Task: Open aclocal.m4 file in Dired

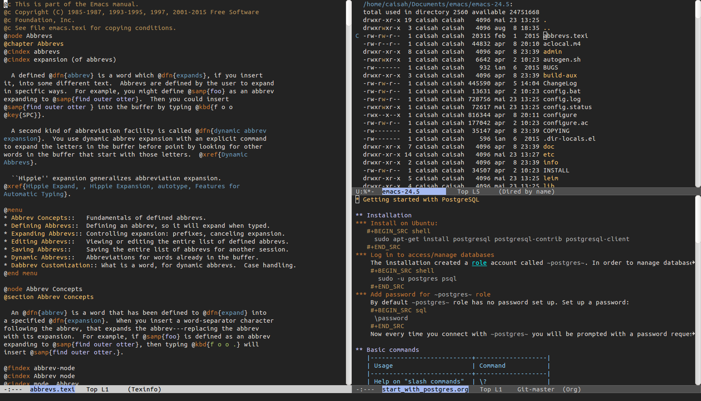Action: pyautogui.click(x=562, y=44)
